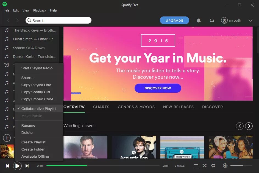The width and height of the screenshot is (259, 173).
Task: Adjust the volume slider
Action: (x=241, y=166)
